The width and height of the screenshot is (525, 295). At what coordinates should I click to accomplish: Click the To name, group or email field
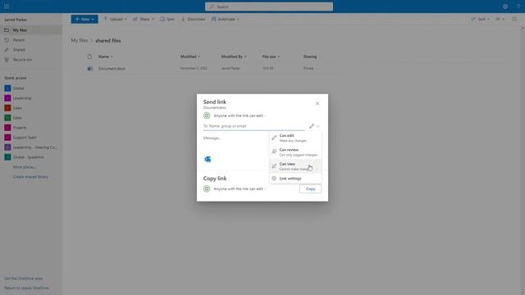coord(253,126)
